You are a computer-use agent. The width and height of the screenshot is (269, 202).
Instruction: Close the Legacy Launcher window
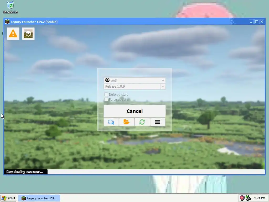coord(262,22)
